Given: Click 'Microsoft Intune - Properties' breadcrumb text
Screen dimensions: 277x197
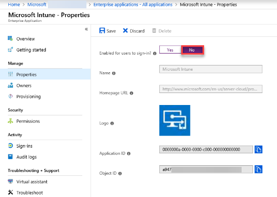Looking at the screenshot, I should click(208, 5).
